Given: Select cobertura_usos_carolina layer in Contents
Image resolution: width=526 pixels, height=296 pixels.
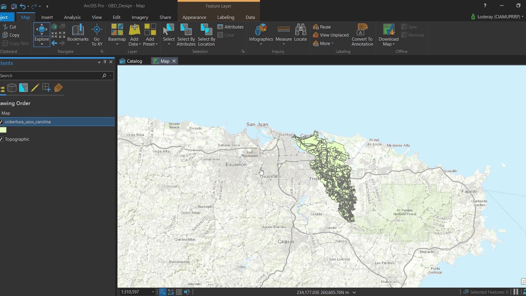Looking at the screenshot, I should click(x=57, y=122).
